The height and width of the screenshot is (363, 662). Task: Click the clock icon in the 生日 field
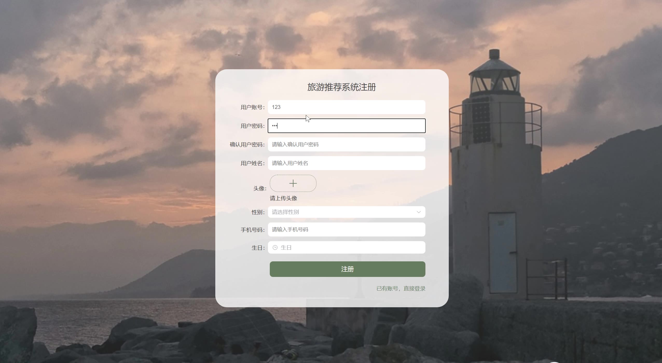pyautogui.click(x=275, y=248)
